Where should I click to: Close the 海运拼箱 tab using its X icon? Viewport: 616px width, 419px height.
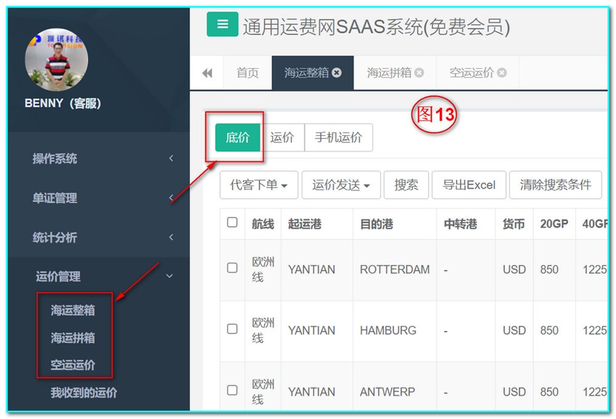[419, 73]
